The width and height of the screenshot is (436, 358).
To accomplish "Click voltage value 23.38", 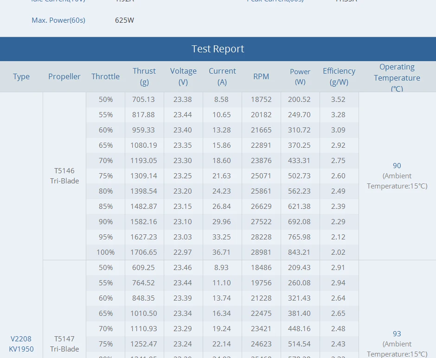I will pyautogui.click(x=182, y=100).
